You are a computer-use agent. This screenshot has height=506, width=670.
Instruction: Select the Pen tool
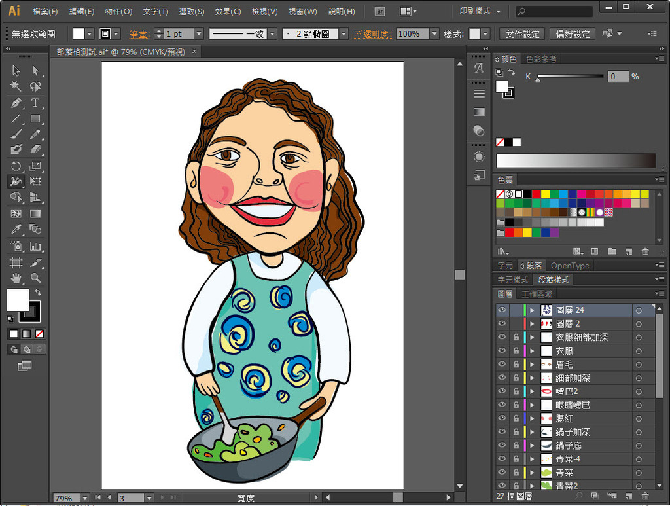coord(16,103)
